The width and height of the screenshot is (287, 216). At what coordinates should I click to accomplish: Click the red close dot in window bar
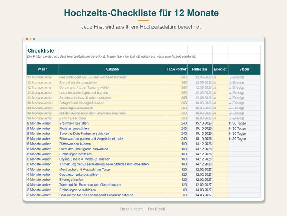click(27, 39)
